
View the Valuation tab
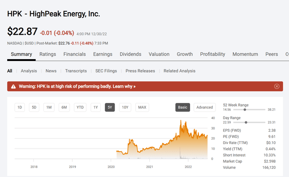(x=159, y=54)
